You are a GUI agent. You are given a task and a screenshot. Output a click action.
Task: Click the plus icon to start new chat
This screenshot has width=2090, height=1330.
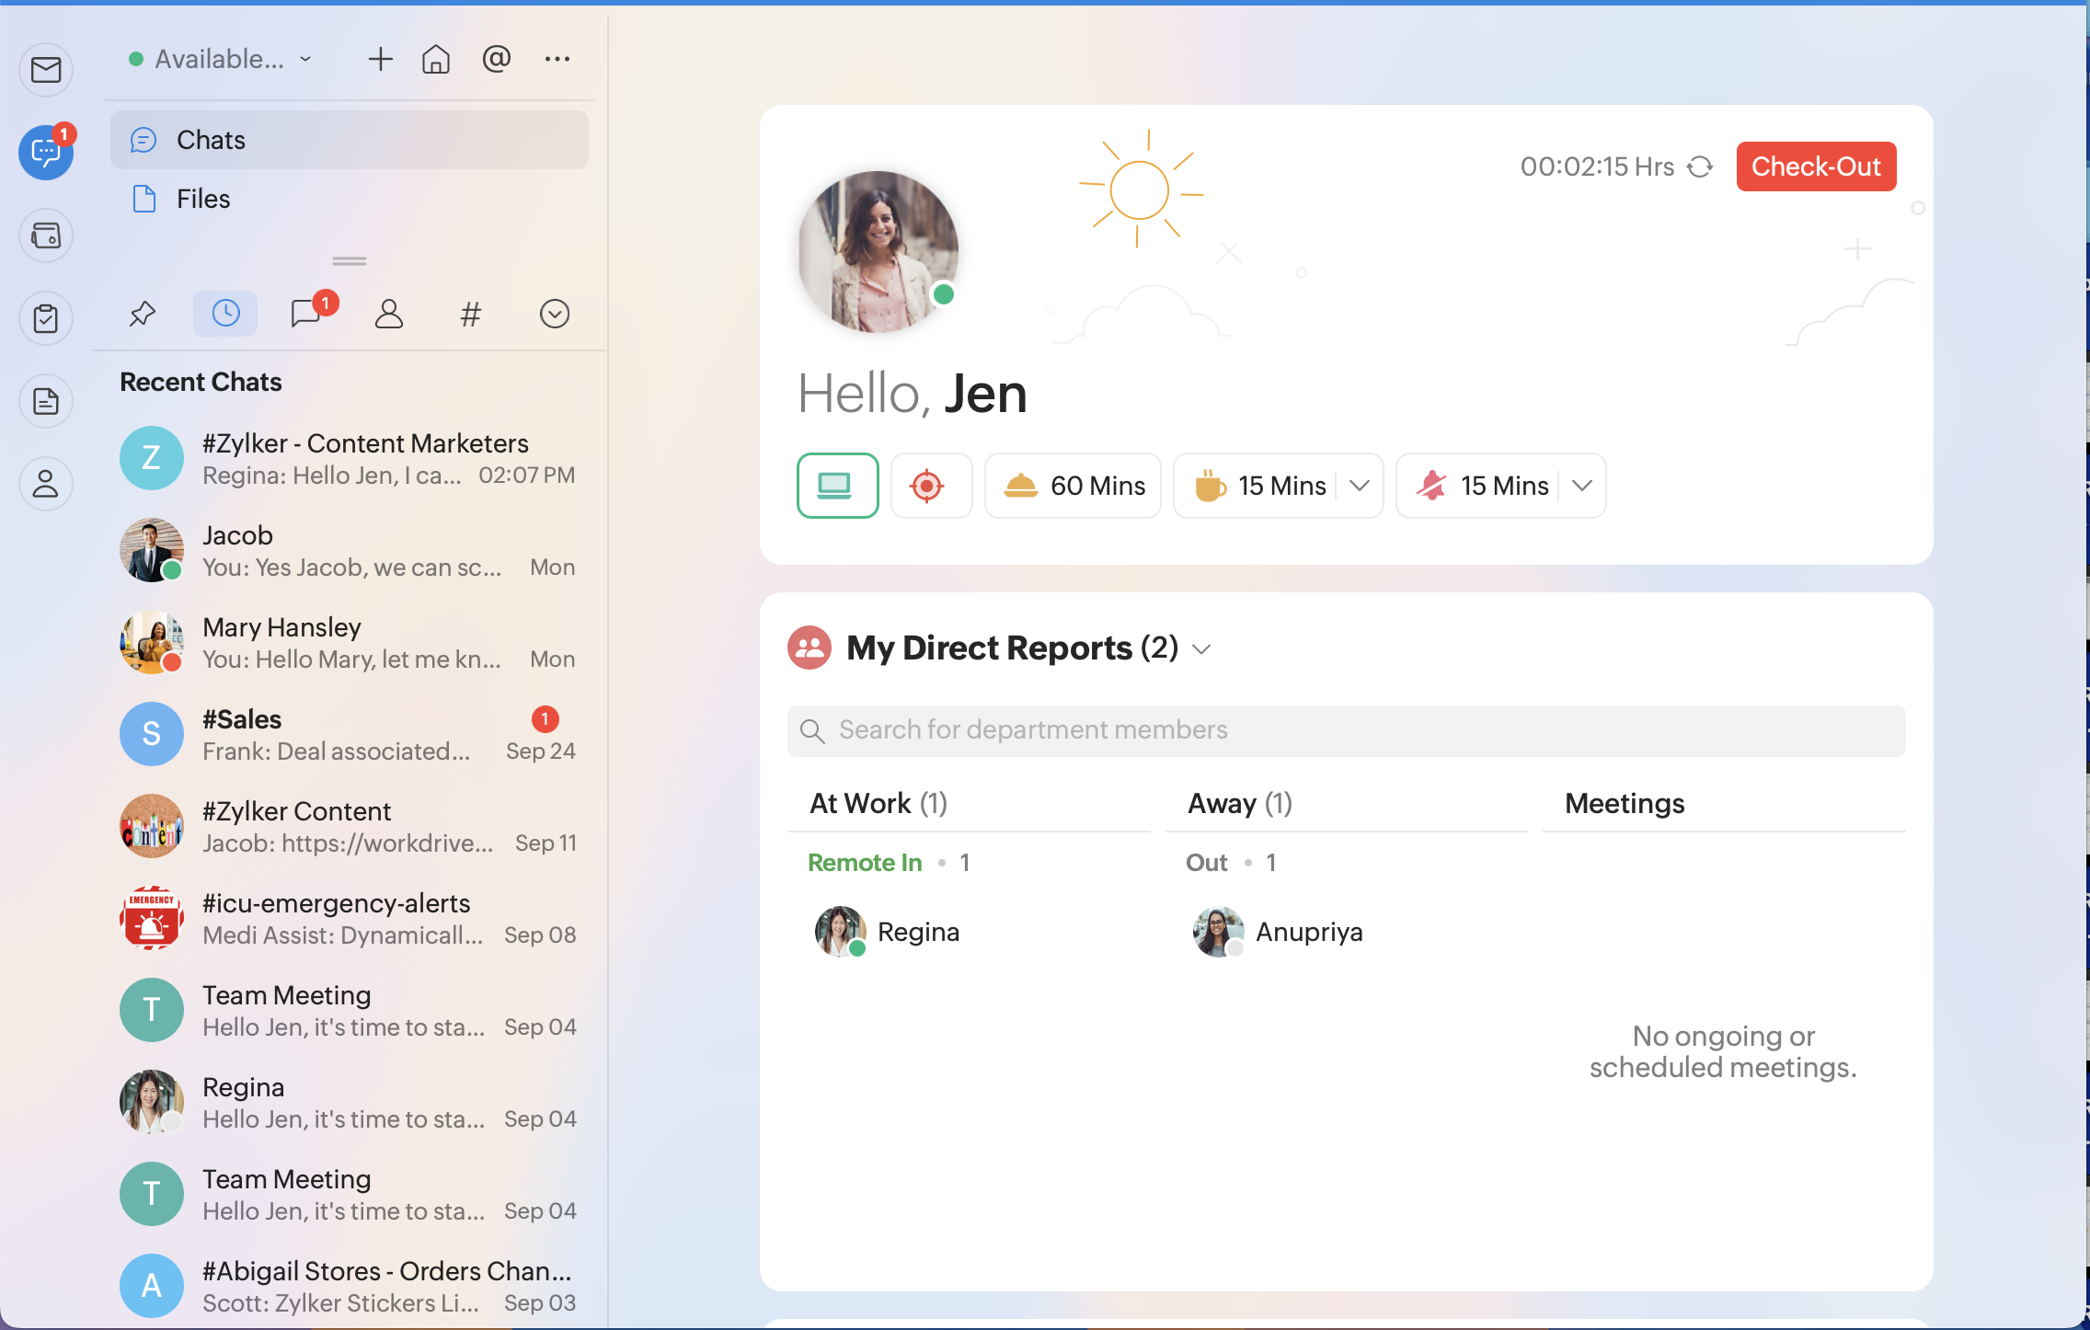[x=380, y=60]
